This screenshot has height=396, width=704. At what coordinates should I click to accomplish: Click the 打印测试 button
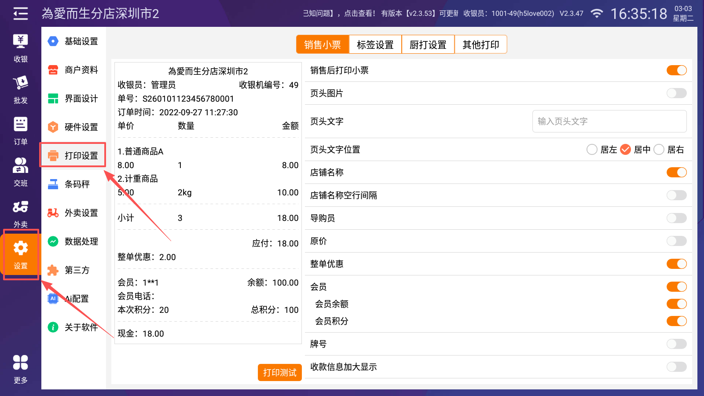point(279,372)
